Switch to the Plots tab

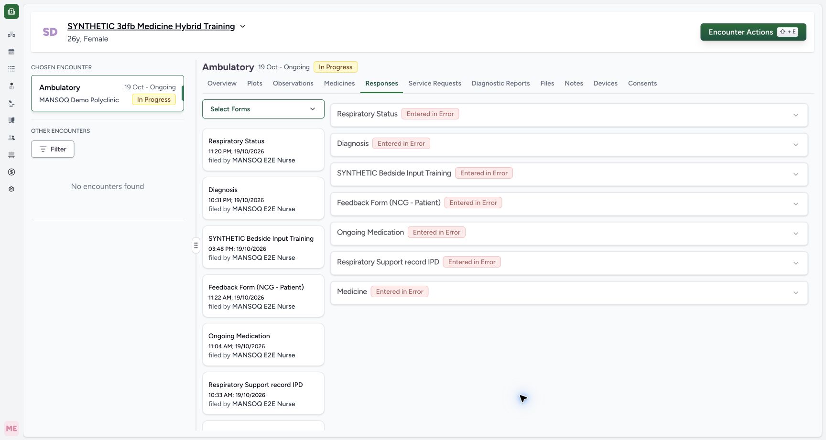(x=255, y=83)
